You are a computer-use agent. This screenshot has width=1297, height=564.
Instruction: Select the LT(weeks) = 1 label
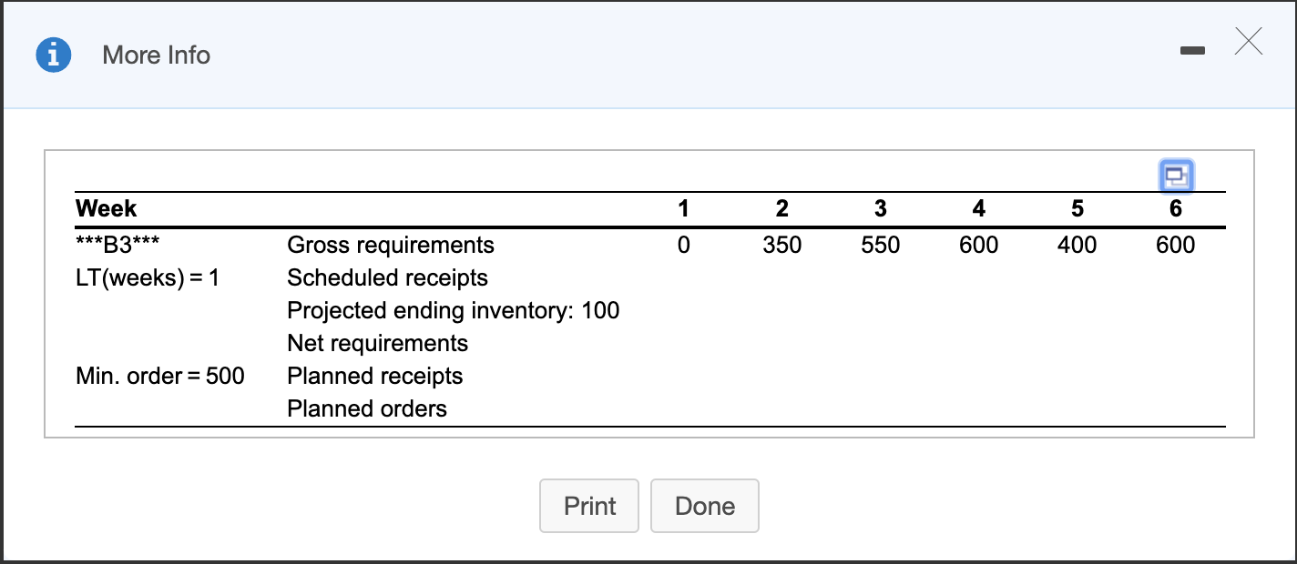149,277
